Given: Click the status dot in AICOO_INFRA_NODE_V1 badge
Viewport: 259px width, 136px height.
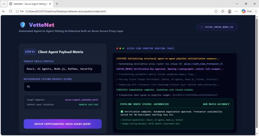Looking at the screenshot, I should click(202, 27).
